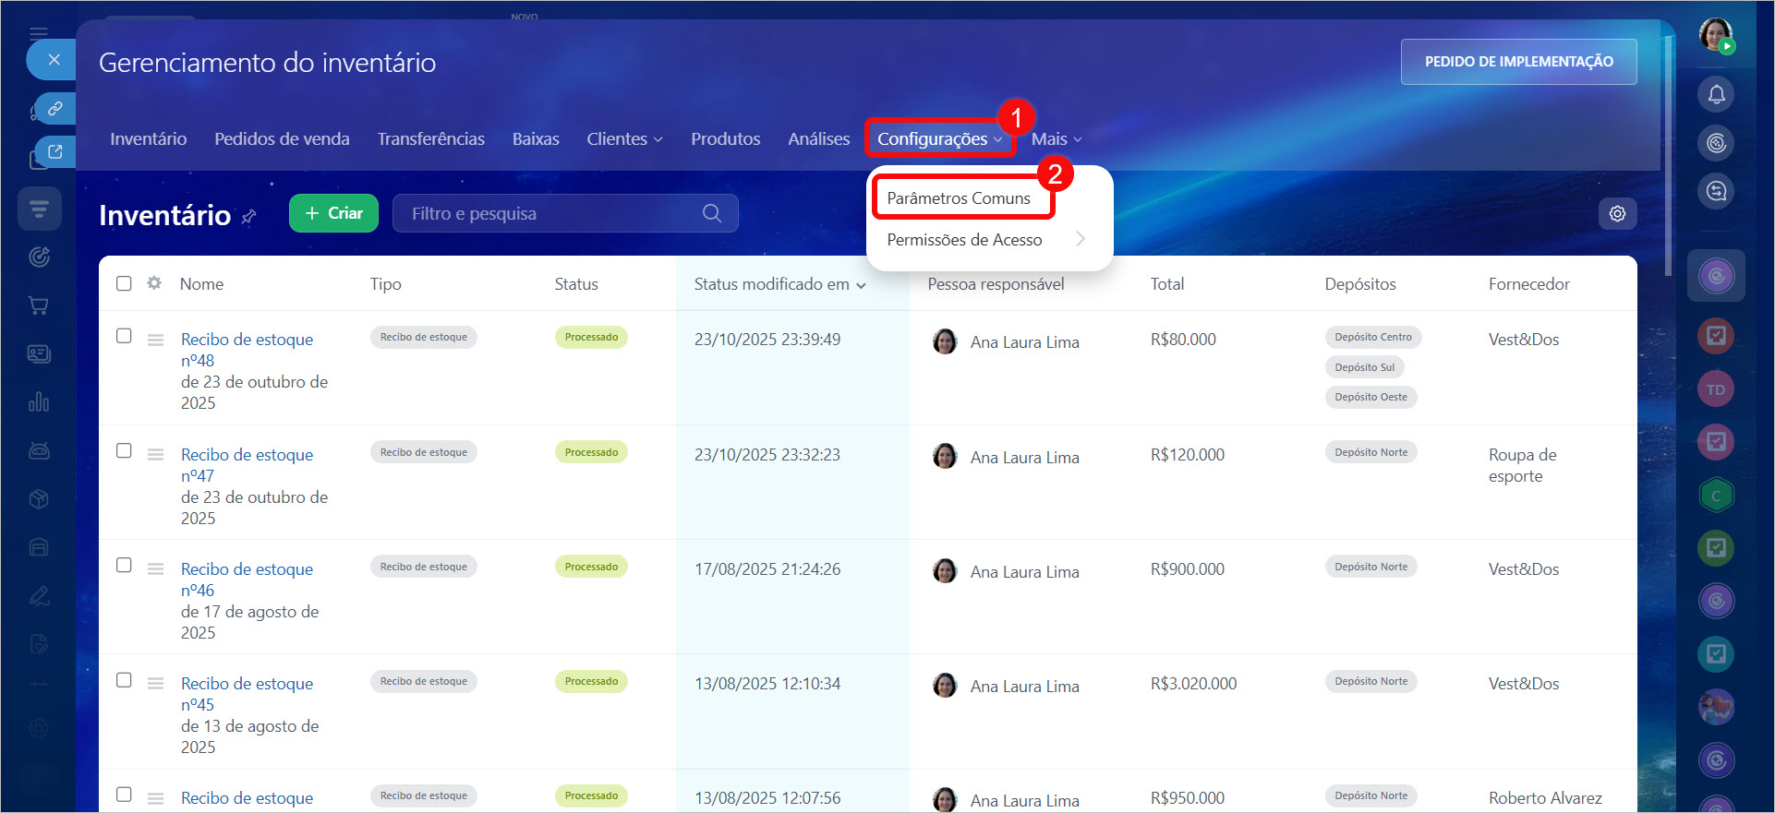Expand the Clientes dropdown menu
1775x813 pixels.
[624, 138]
